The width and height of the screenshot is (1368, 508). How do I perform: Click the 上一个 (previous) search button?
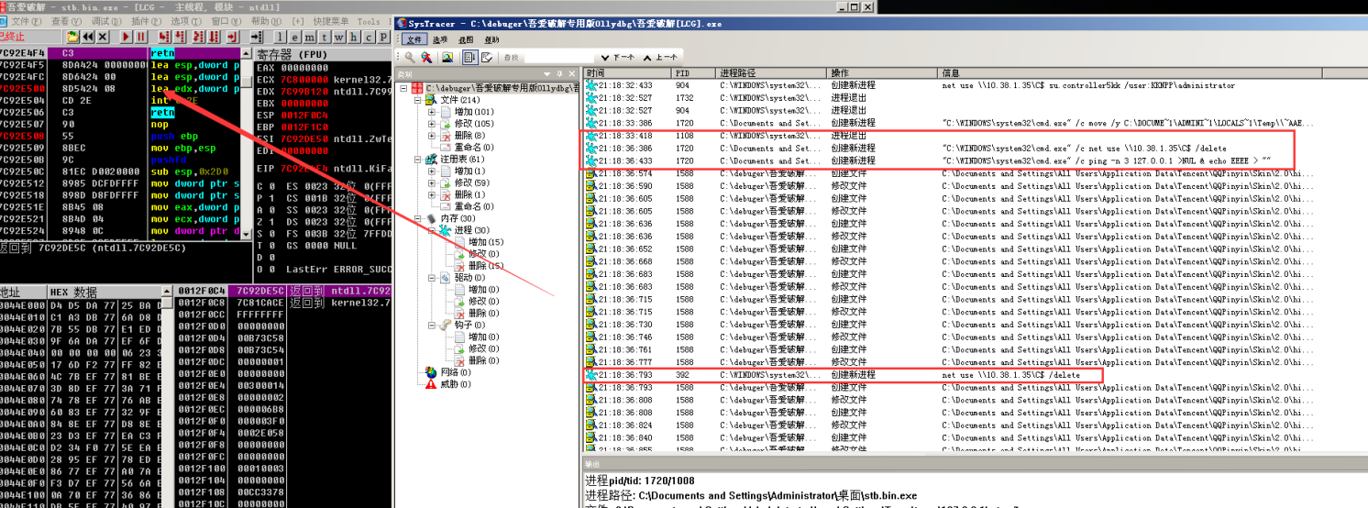(661, 57)
